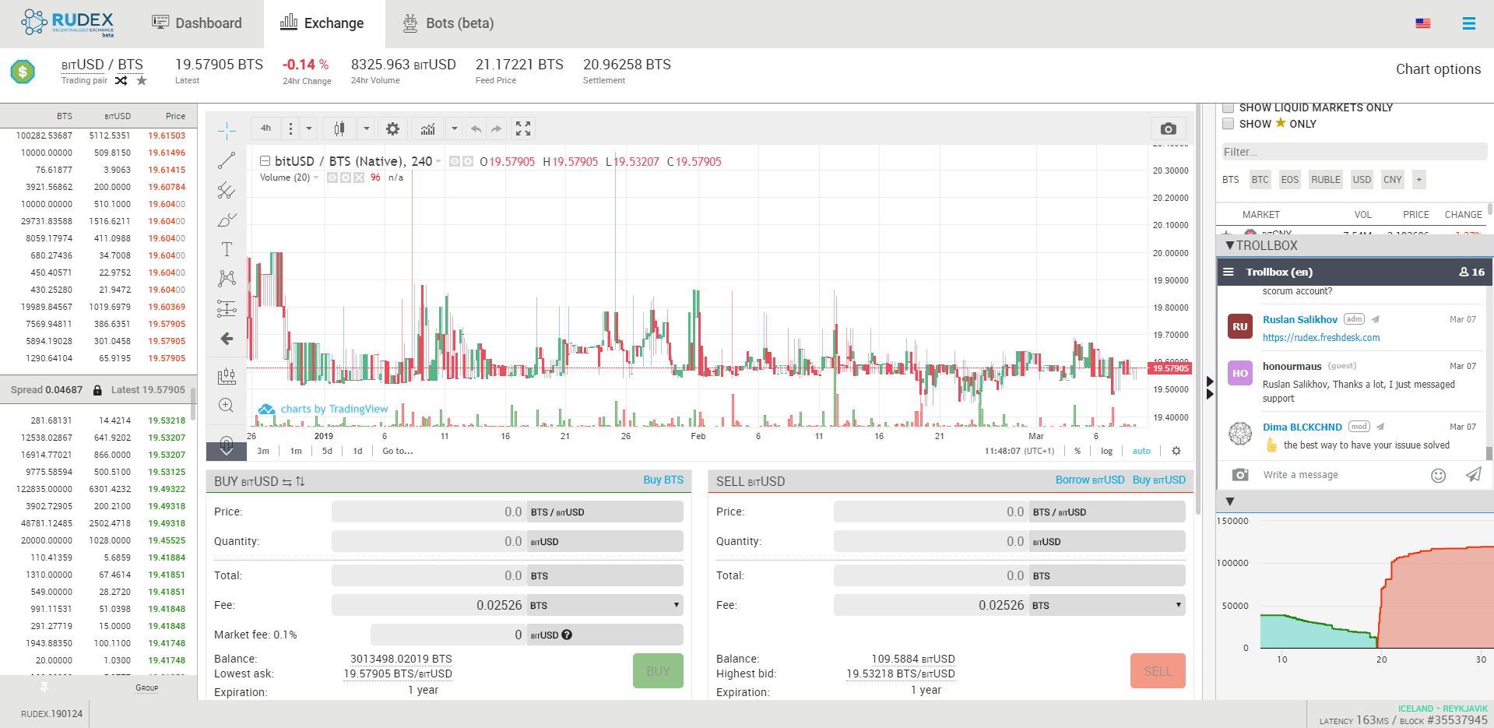The height and width of the screenshot is (728, 1494).
Task: Toggle auto scale on chart
Action: [x=1141, y=451]
